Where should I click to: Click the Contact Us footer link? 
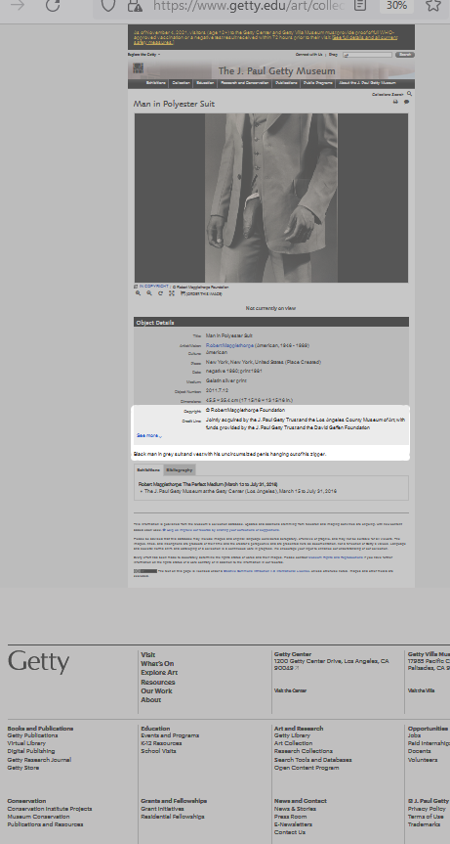coord(290,832)
